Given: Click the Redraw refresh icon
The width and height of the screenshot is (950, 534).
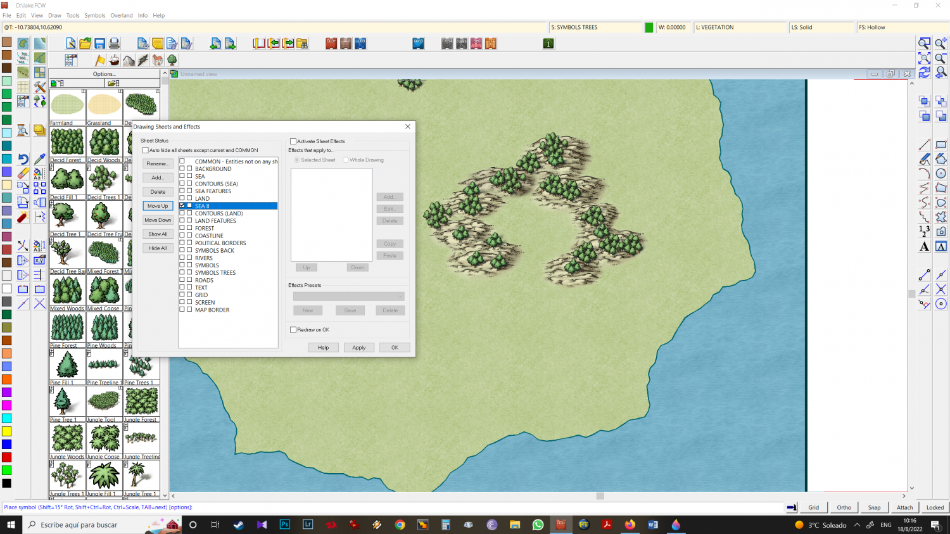Looking at the screenshot, I should 925,72.
